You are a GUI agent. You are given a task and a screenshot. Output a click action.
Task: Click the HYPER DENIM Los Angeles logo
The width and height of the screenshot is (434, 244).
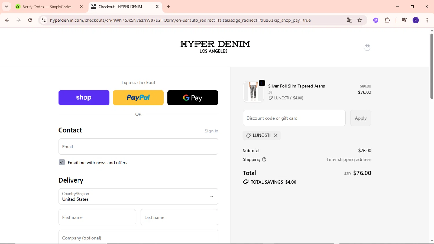(215, 47)
